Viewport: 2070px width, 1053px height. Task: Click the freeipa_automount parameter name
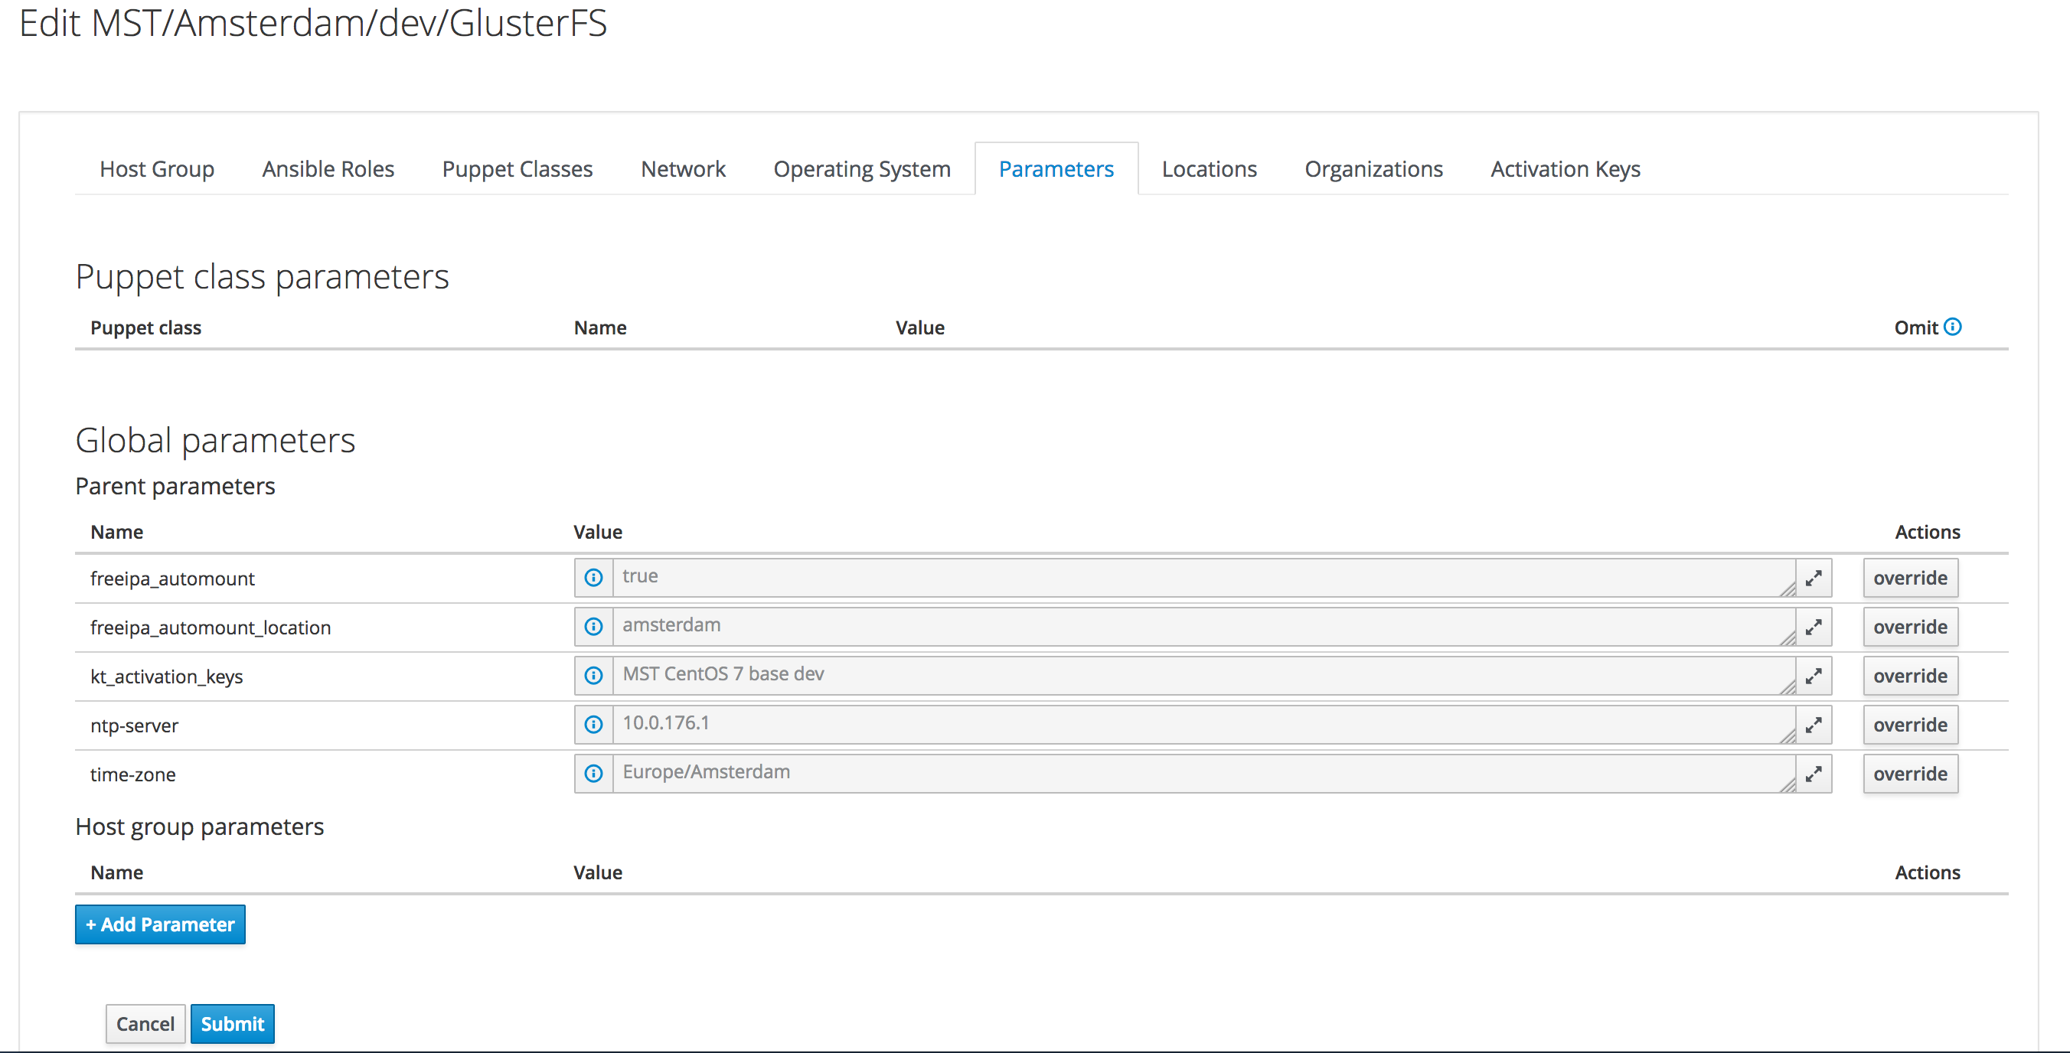tap(172, 579)
